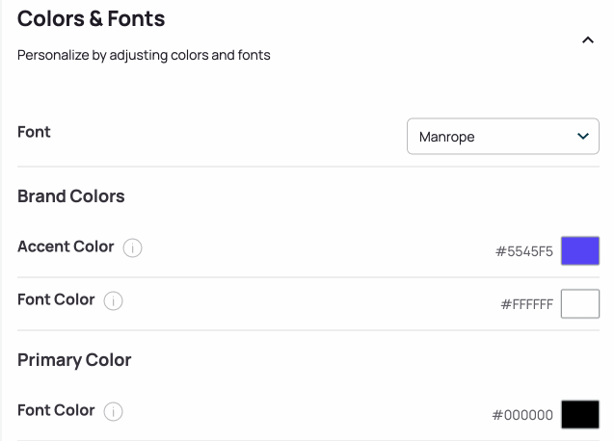
Task: Click info icon beside Primary Color Font Color
Action: click(114, 411)
